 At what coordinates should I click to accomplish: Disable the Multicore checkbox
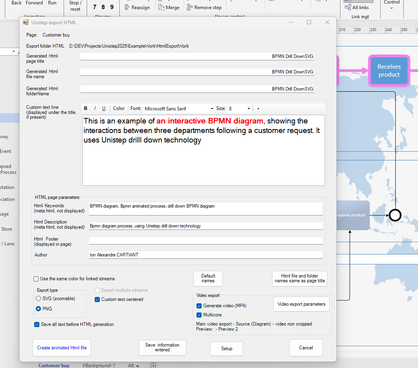click(199, 315)
